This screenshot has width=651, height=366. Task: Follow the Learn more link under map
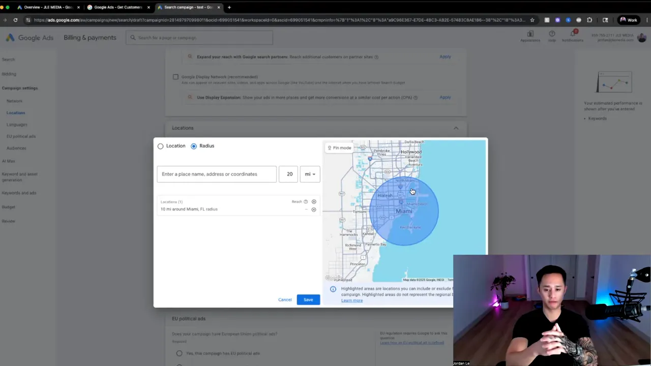[x=352, y=300]
